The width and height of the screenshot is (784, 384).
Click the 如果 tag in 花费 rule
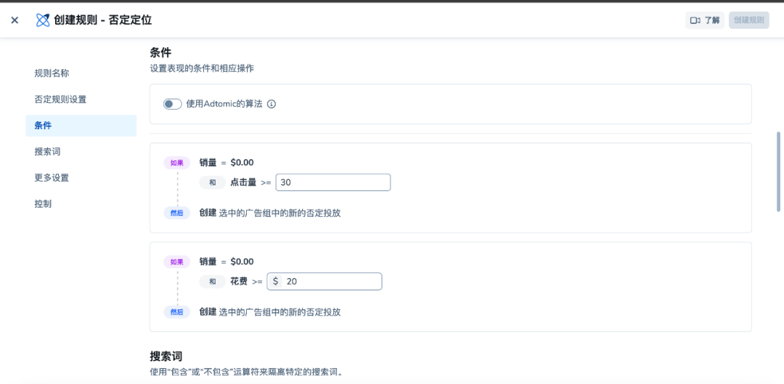177,261
